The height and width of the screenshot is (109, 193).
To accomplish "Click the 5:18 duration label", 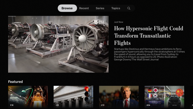I will click(x=12, y=105).
